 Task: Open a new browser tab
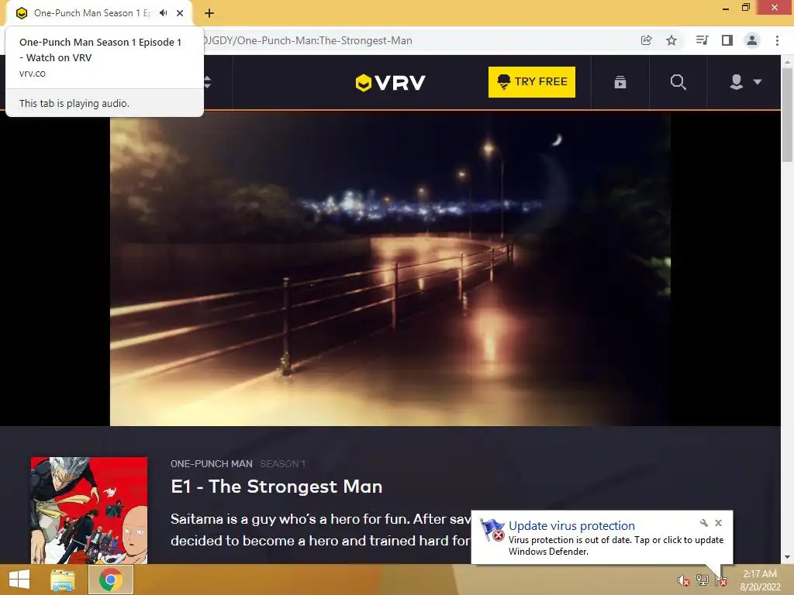click(209, 13)
